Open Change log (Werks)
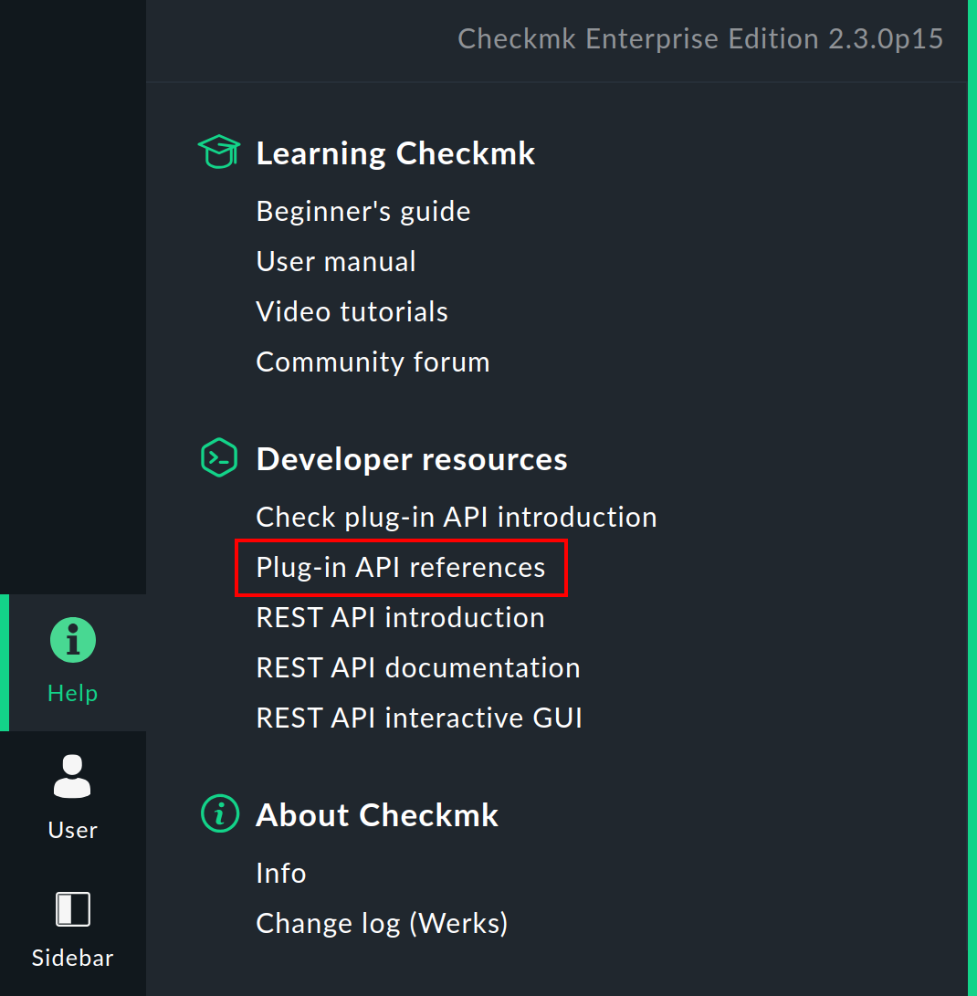 click(x=382, y=923)
